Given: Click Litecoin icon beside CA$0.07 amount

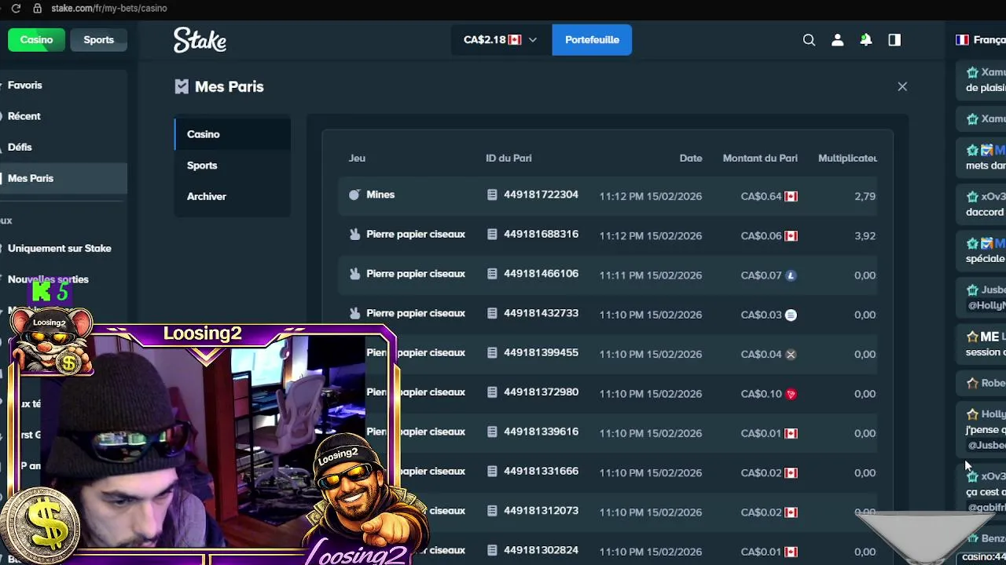Looking at the screenshot, I should click(x=791, y=275).
